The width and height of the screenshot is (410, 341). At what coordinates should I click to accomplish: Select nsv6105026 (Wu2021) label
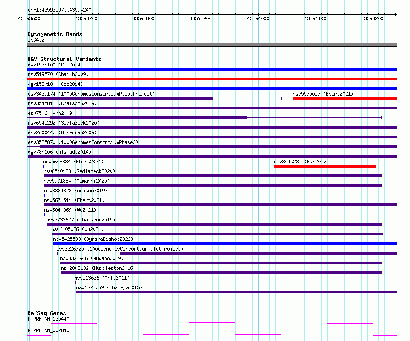click(x=77, y=229)
